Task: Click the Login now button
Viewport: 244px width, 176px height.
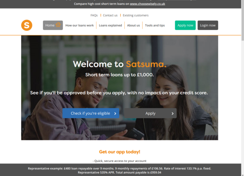Action: pos(208,25)
